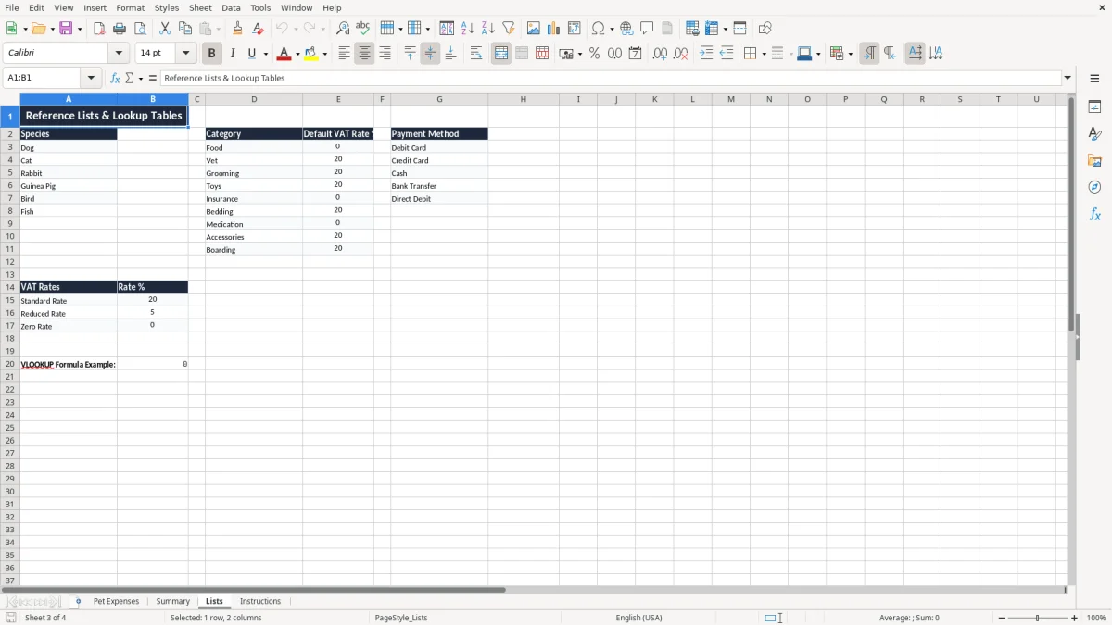
Task: Click Add Decimal Place icon
Action: 660,54
